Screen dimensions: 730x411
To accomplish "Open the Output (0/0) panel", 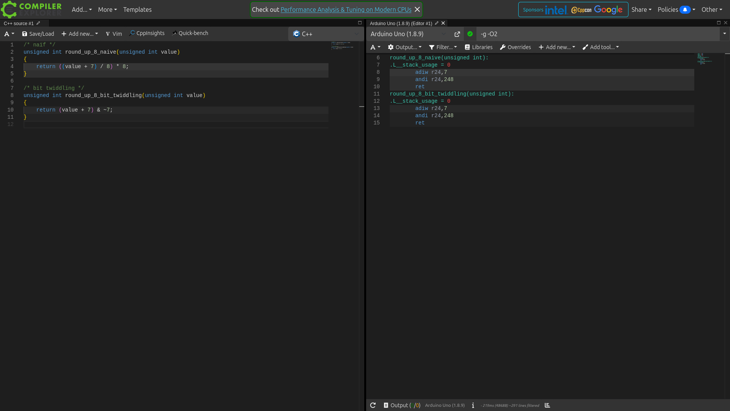I will pos(402,405).
